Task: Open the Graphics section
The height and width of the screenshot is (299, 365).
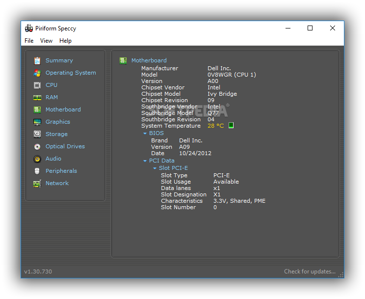Action: (x=58, y=122)
